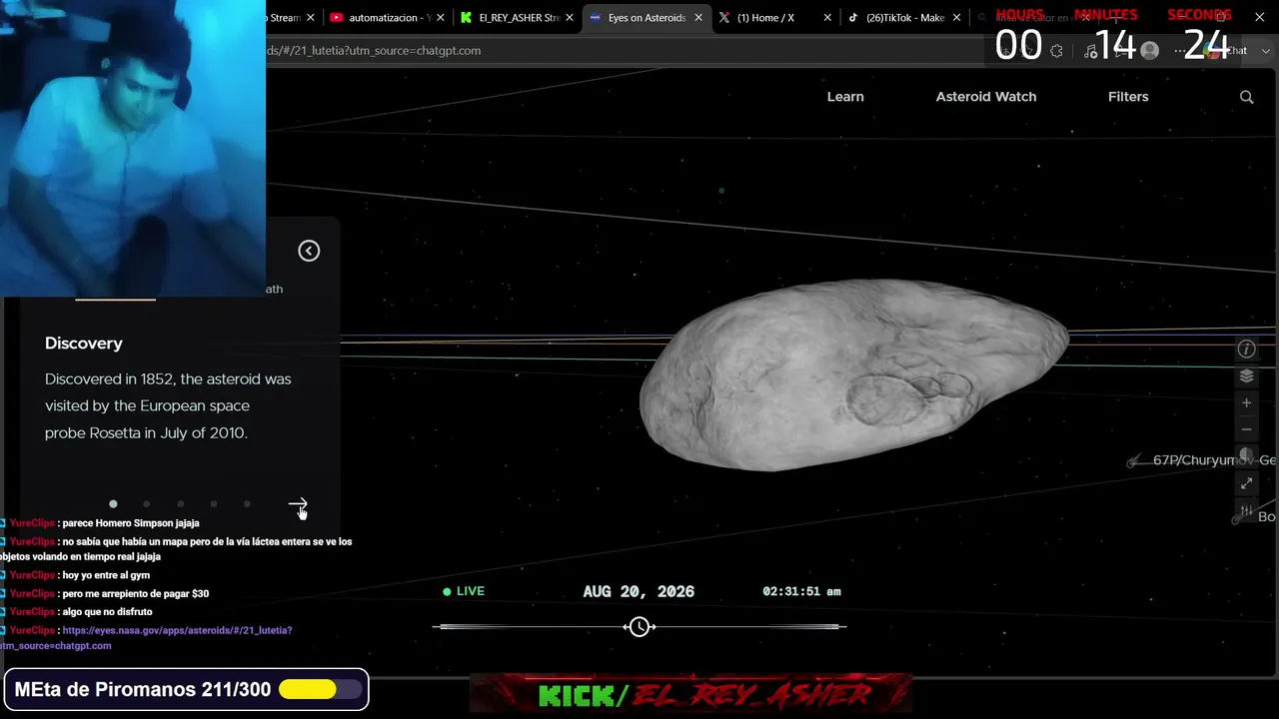Click the browser address bar URL
The image size is (1279, 719).
[374, 51]
